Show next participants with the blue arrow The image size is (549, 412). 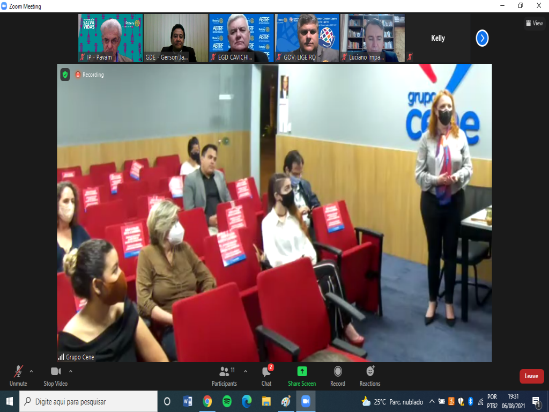coord(482,38)
